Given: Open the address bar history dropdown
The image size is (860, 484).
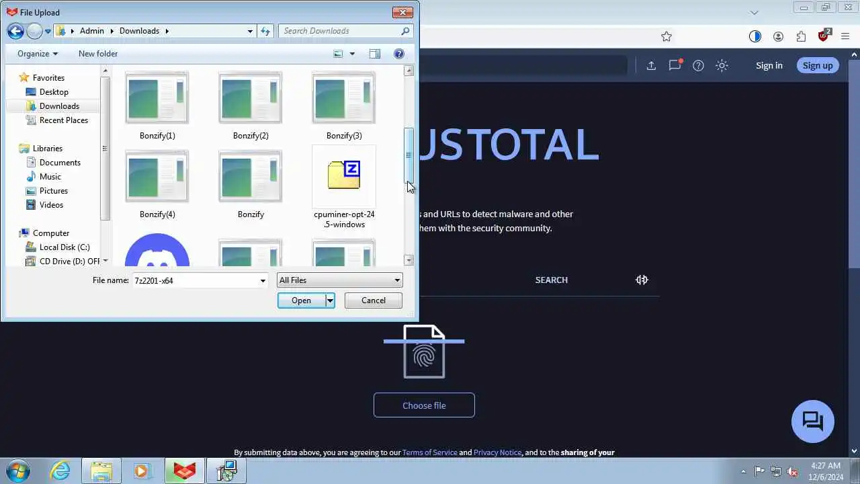Looking at the screenshot, I should click(x=250, y=31).
